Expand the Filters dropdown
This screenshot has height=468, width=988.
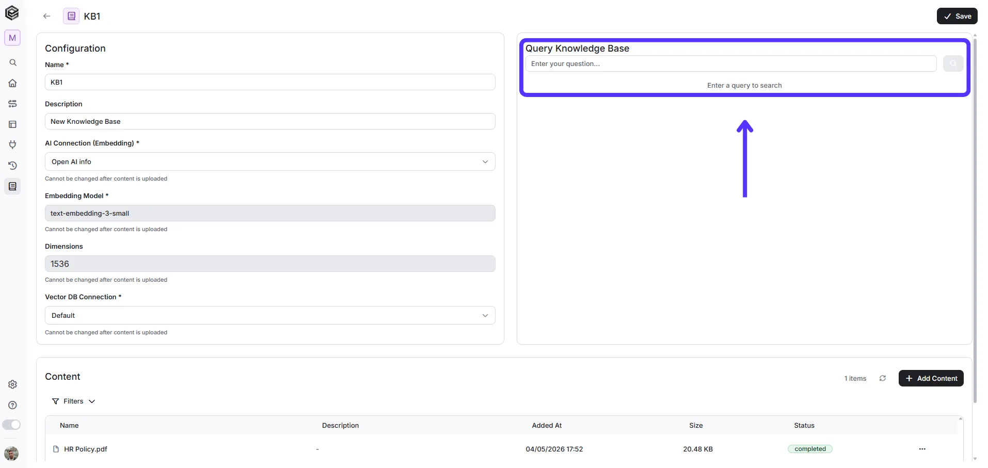(74, 401)
